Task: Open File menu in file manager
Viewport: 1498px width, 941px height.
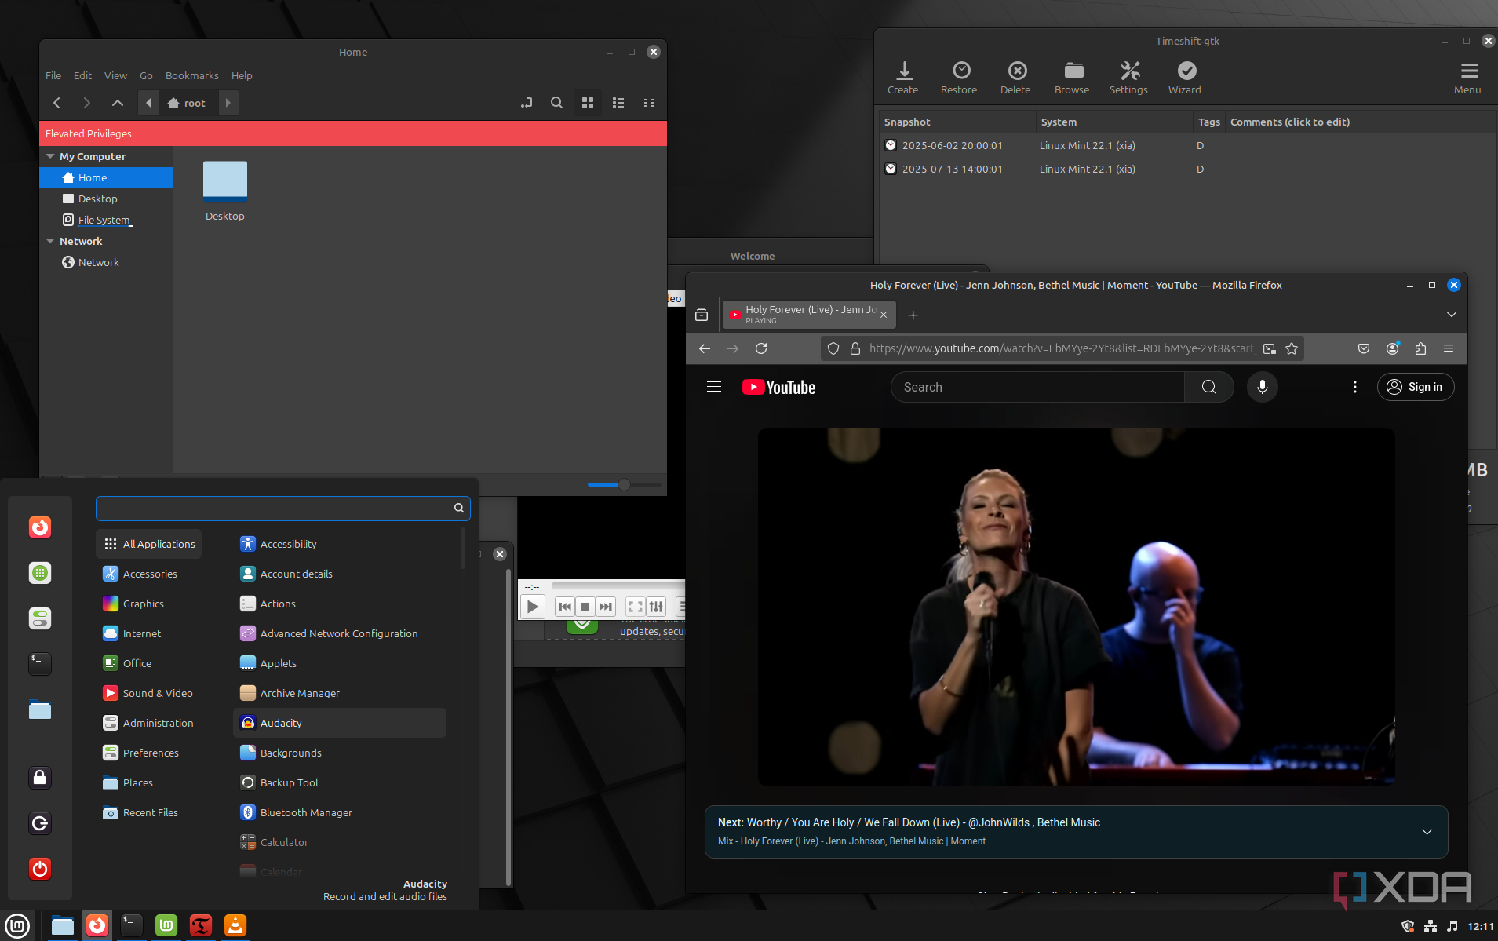Action: pos(53,75)
